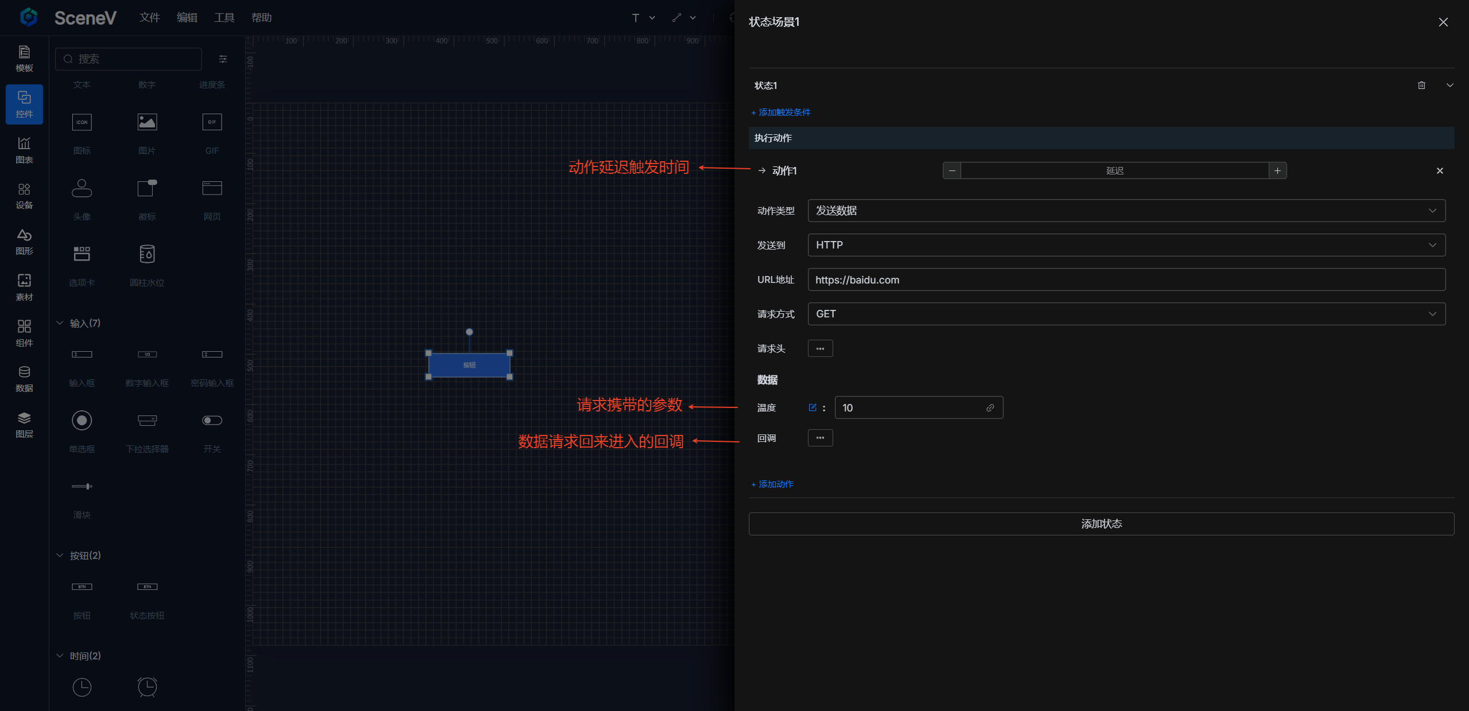Click the URL地址 input field
Image resolution: width=1469 pixels, height=711 pixels.
pyautogui.click(x=1126, y=279)
